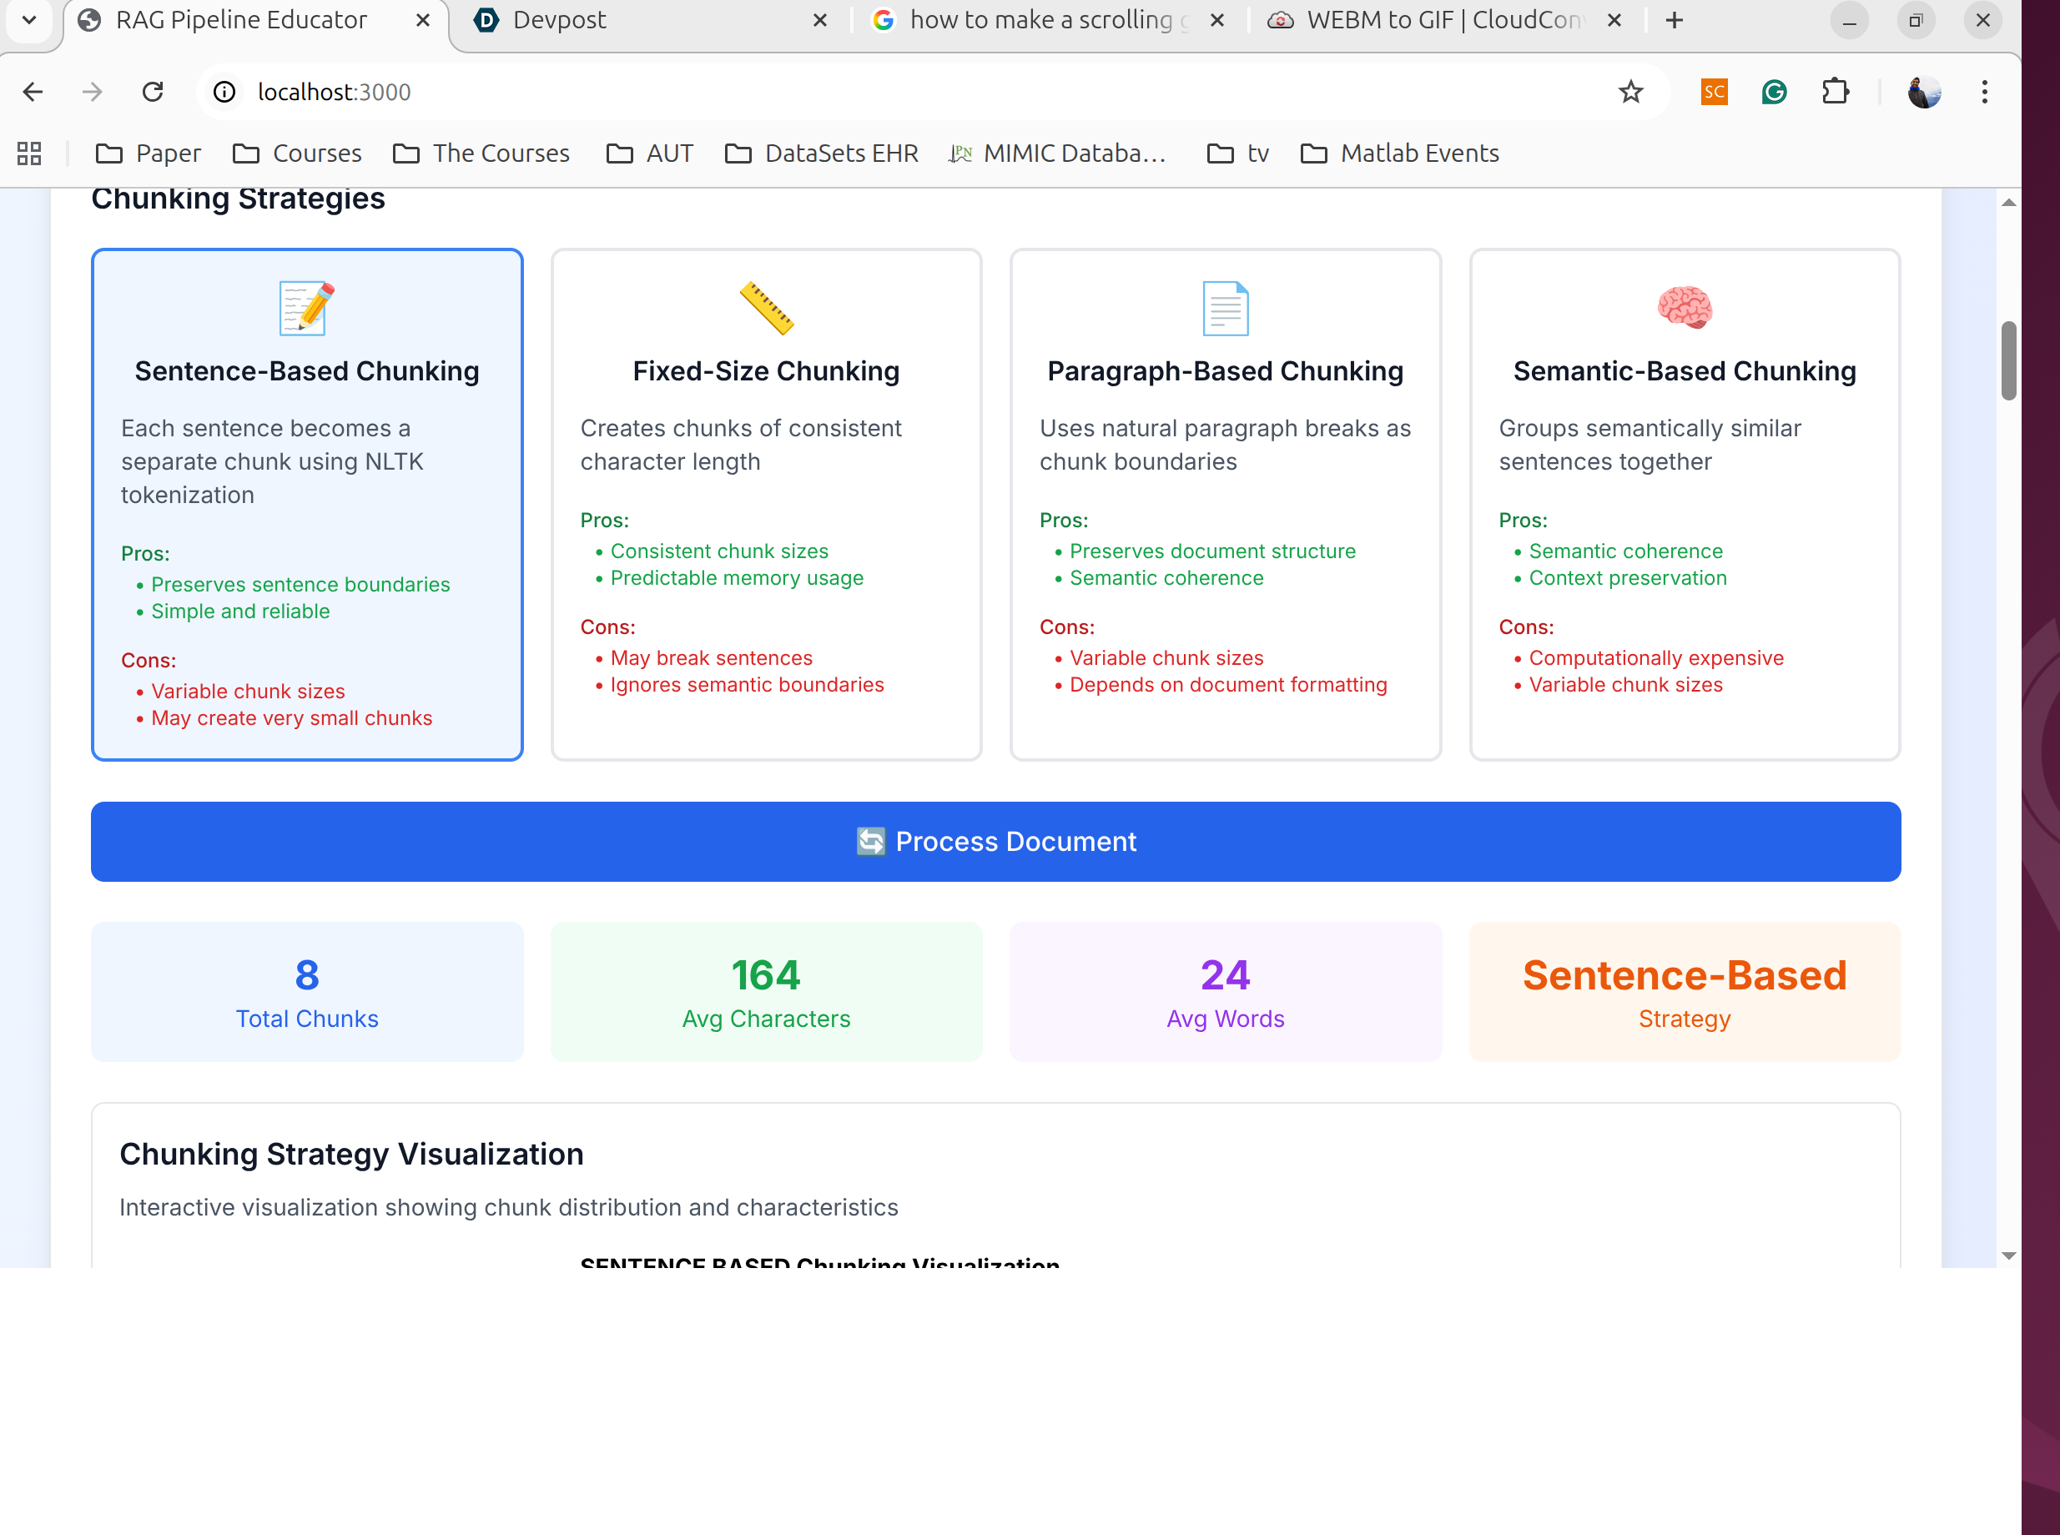The width and height of the screenshot is (2060, 1535).
Task: Click the localhost:3000 address bar
Action: (x=836, y=92)
